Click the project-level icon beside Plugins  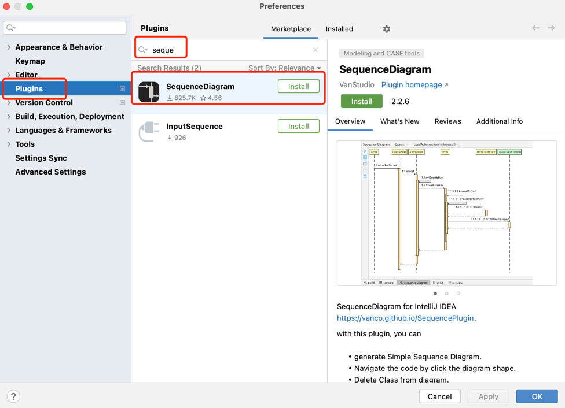pos(123,88)
